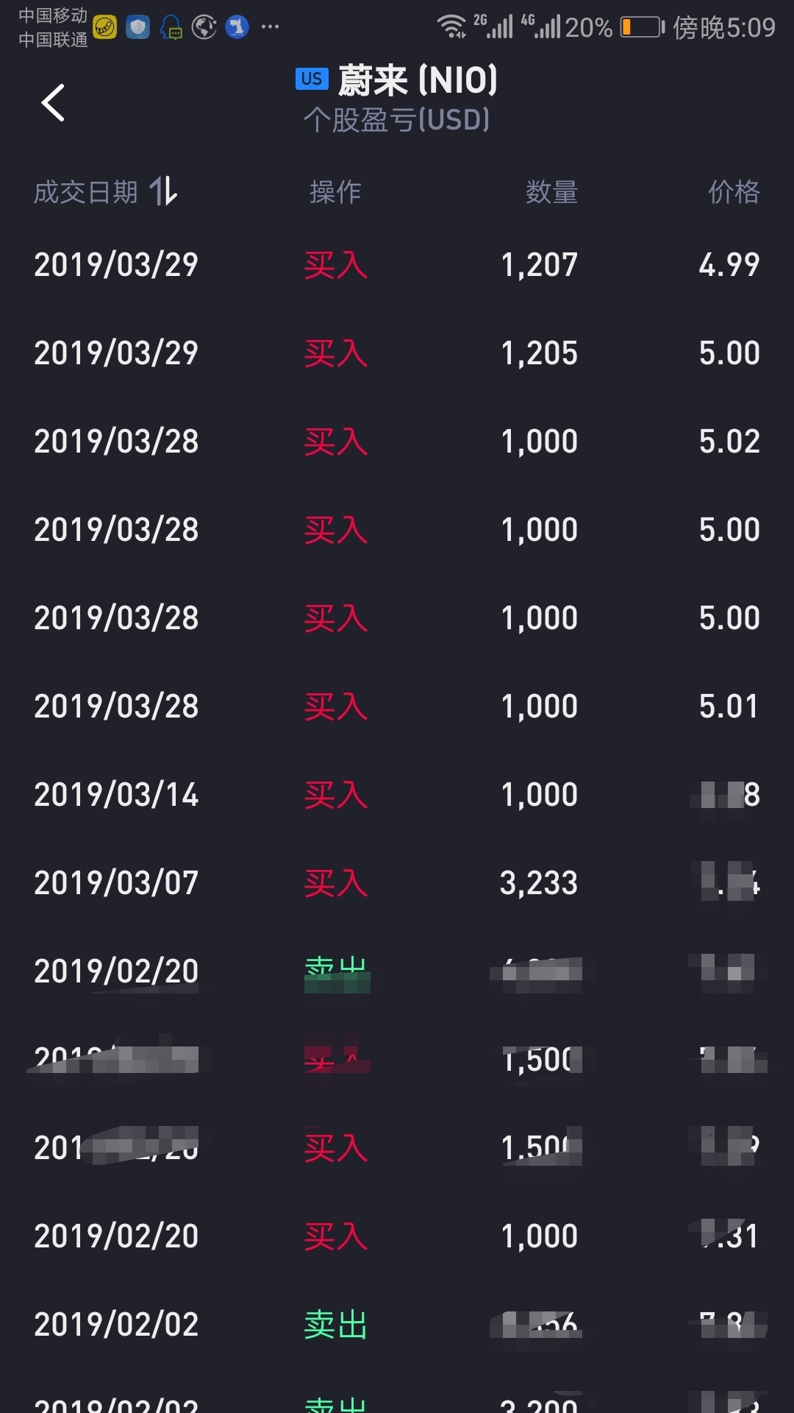This screenshot has height=1413, width=794.
Task: Toggle sort order by 成交日期 arrows
Action: tap(164, 192)
